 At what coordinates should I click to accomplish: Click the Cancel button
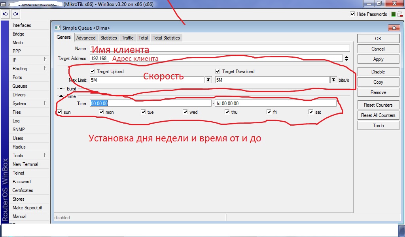pyautogui.click(x=379, y=49)
